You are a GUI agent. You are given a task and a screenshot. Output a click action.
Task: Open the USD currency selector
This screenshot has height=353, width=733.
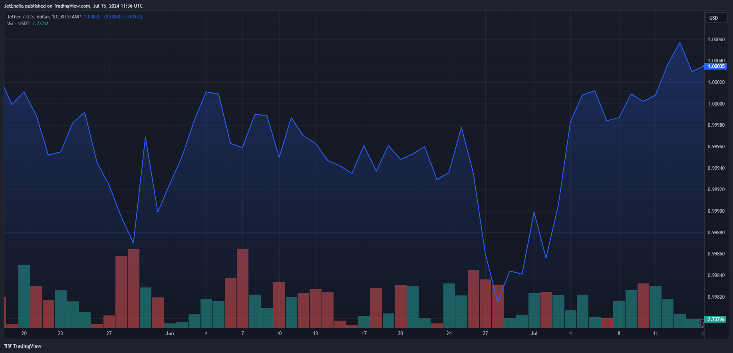click(x=716, y=18)
